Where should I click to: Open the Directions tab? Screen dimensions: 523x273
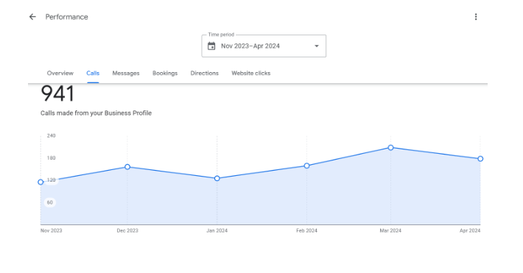(205, 73)
